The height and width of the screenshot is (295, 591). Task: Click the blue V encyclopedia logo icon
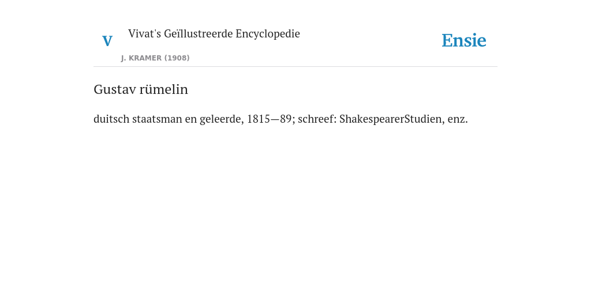[x=107, y=41]
